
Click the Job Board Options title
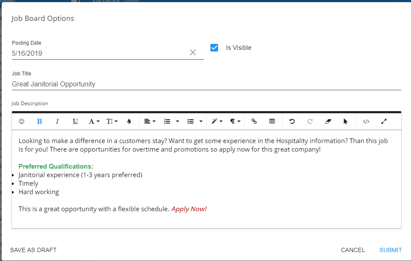point(43,19)
